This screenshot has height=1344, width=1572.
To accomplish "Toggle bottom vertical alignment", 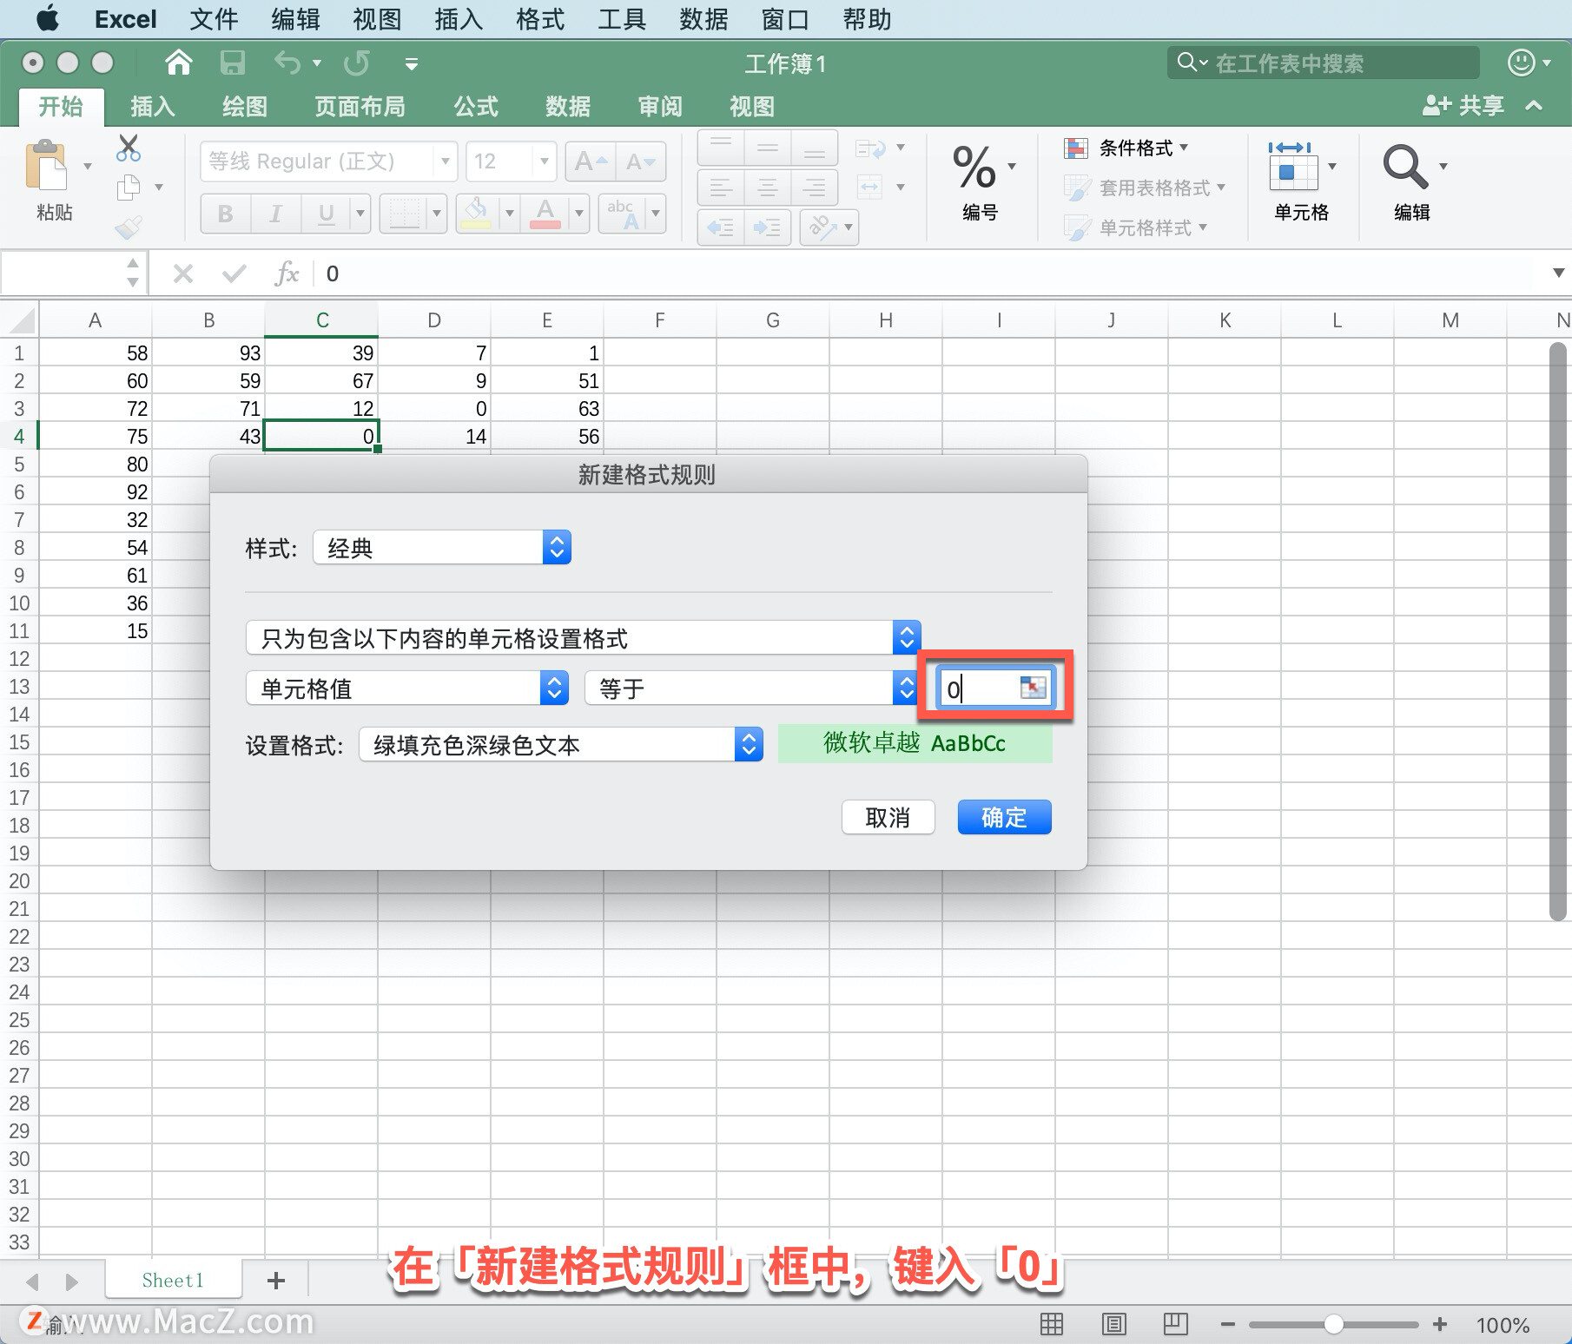I will 814,148.
